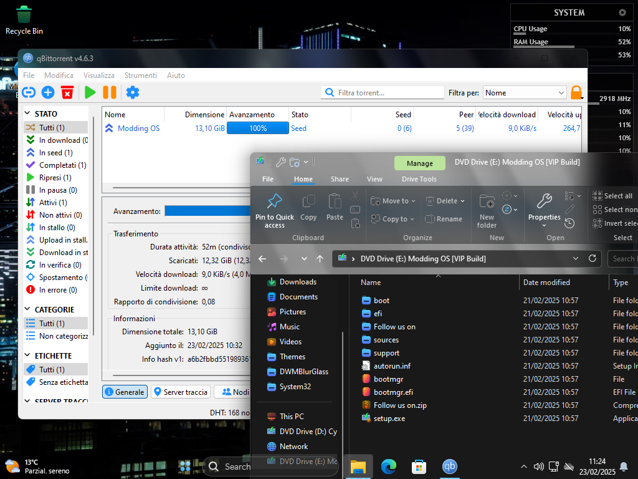Click the green resume play icon in qBittorrent
Screen dimensions: 638x479
point(90,92)
